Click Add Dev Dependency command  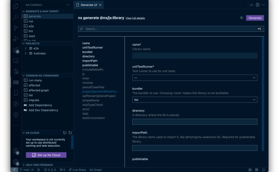pos(47,110)
